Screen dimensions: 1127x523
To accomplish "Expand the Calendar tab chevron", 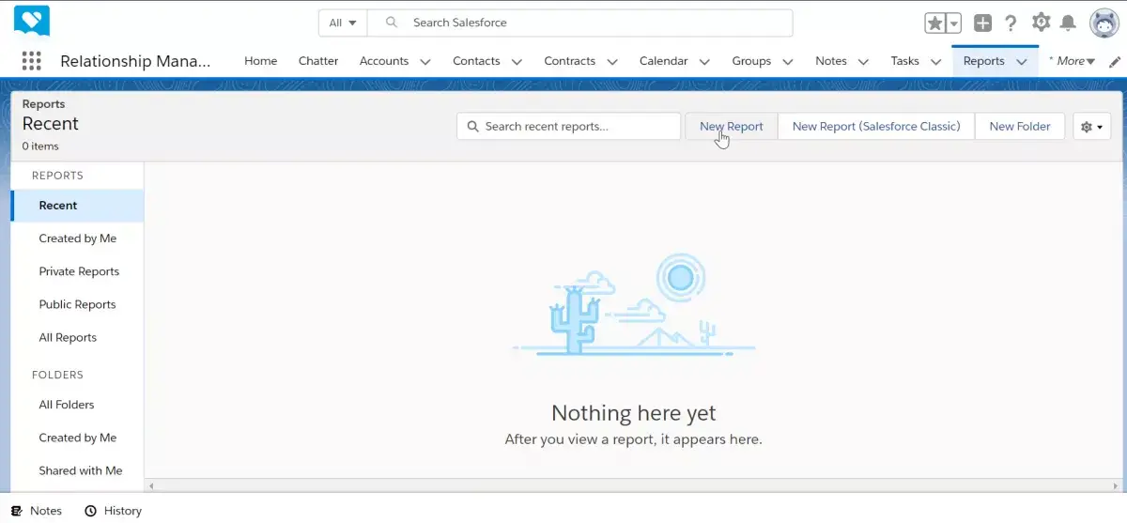I will [705, 62].
